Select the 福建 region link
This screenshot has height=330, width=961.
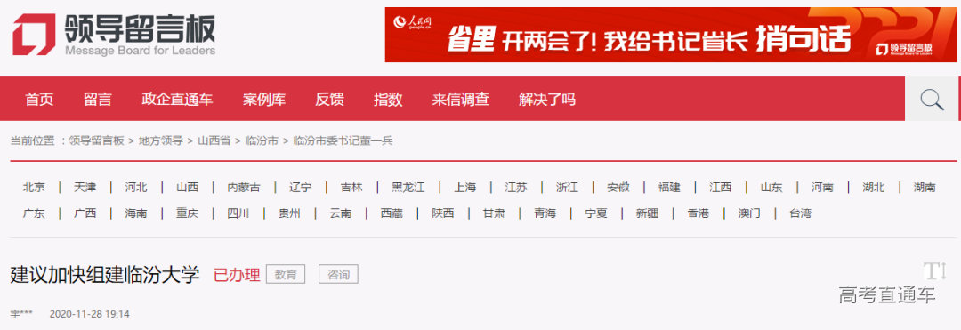tap(669, 188)
